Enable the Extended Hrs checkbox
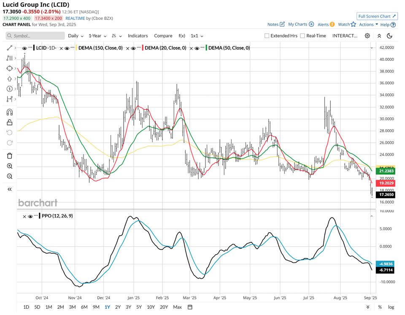The width and height of the screenshot is (405, 315). [267, 36]
